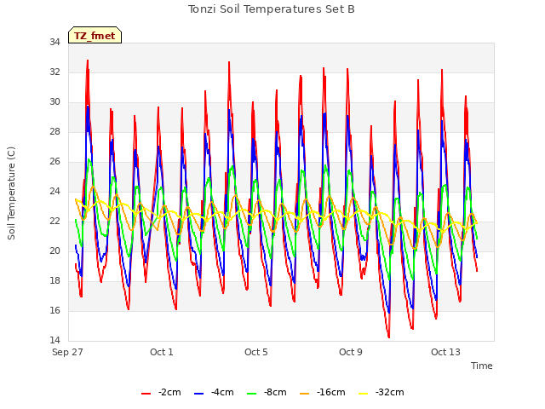Click the Sep 27 x-axis tick label
This screenshot has height=409, width=545.
pos(67,352)
